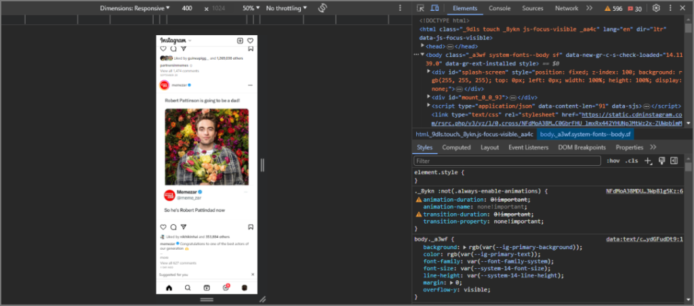Add new style rule with plus icon
694x306 pixels.
[648, 161]
